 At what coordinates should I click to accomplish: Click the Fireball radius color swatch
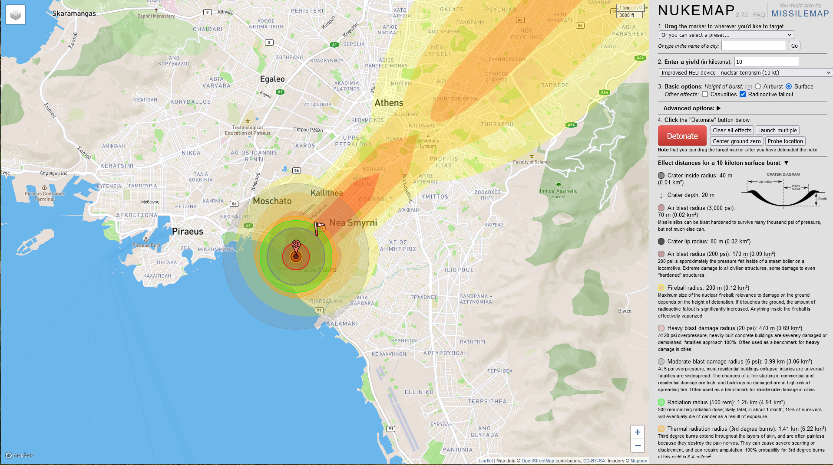(x=661, y=288)
